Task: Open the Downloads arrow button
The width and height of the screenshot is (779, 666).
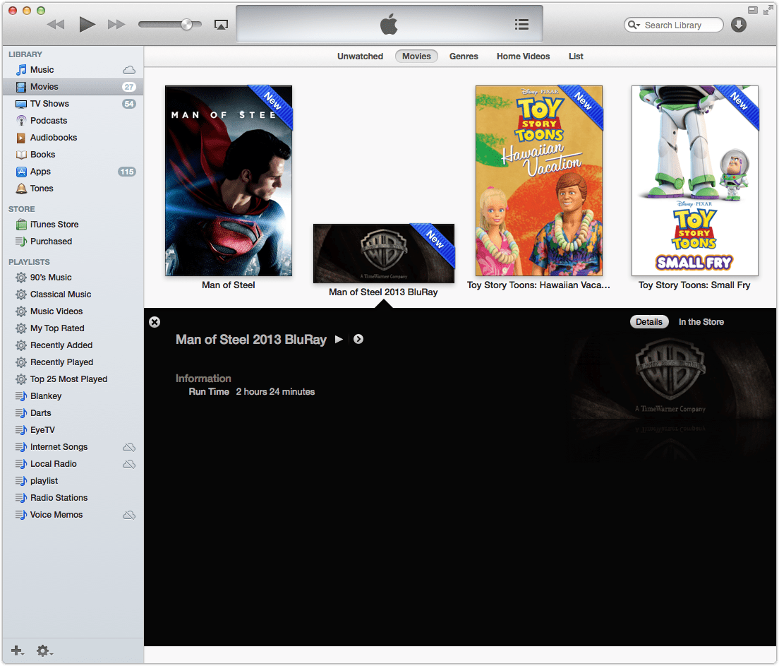Action: tap(739, 25)
